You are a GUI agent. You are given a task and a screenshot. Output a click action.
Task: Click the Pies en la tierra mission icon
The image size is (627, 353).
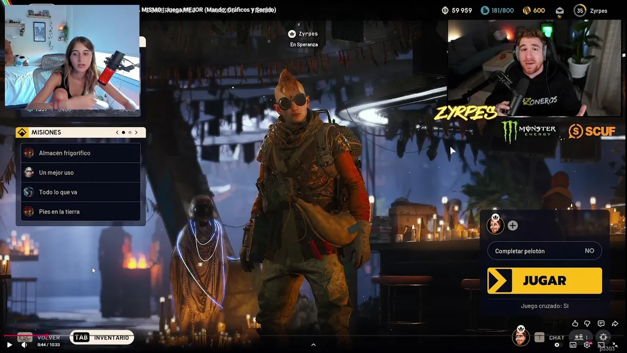click(29, 212)
